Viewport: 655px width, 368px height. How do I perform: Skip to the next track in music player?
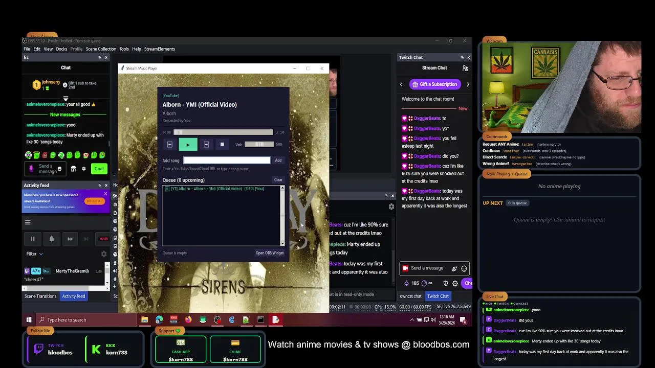coord(206,145)
